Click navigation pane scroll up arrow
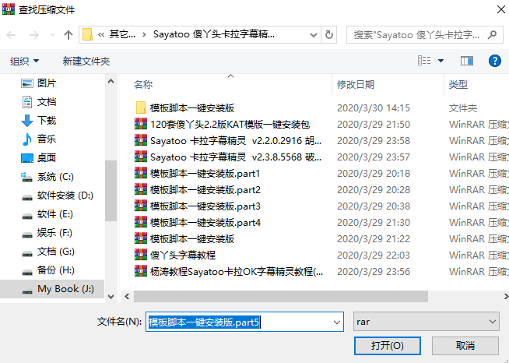509x363 pixels. tap(111, 81)
